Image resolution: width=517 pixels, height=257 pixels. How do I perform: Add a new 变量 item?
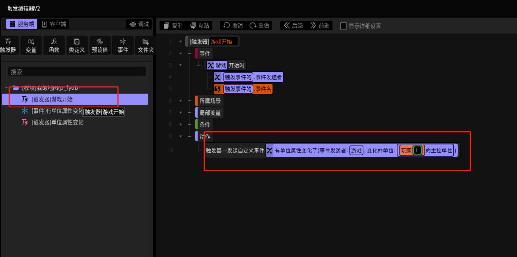(31, 45)
